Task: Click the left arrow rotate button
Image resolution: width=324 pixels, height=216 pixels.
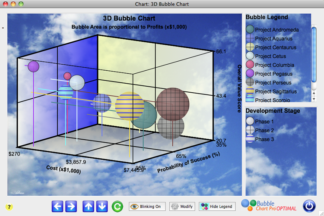Action: pos(57,207)
